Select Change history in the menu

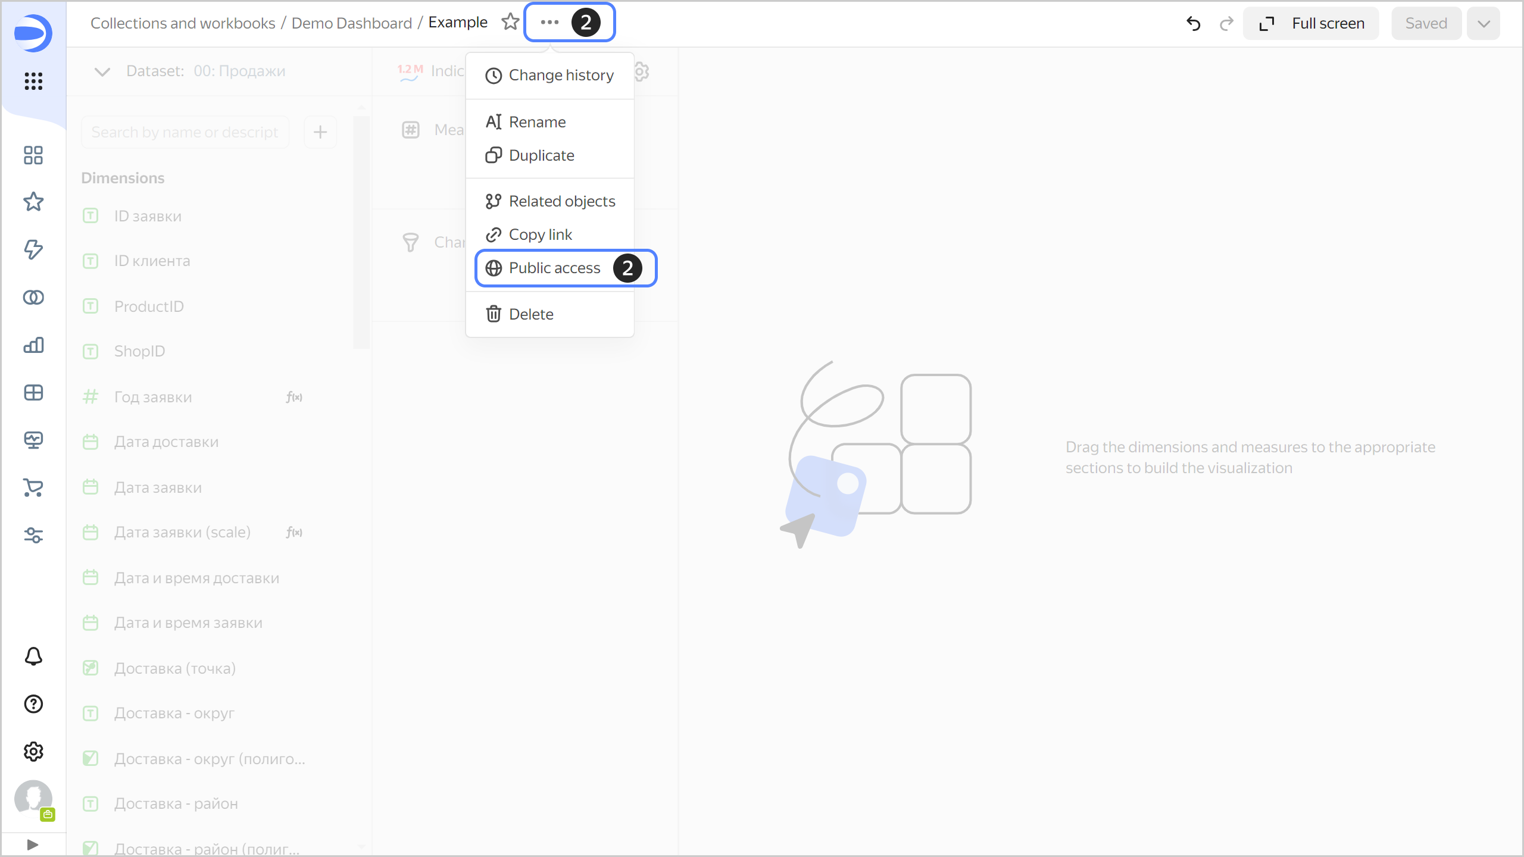point(560,75)
